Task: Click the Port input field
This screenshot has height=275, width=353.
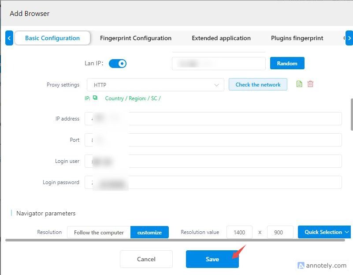Action: (x=213, y=140)
